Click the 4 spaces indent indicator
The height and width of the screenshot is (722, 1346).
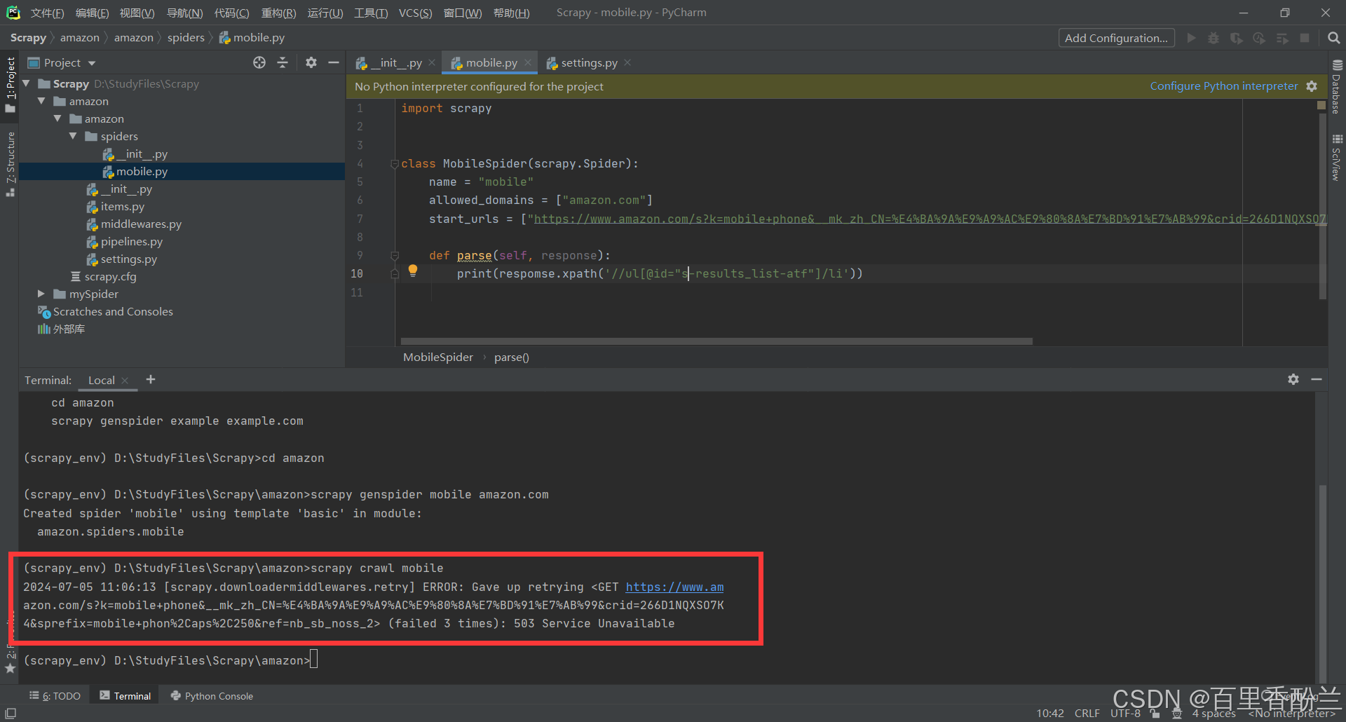click(x=1214, y=714)
